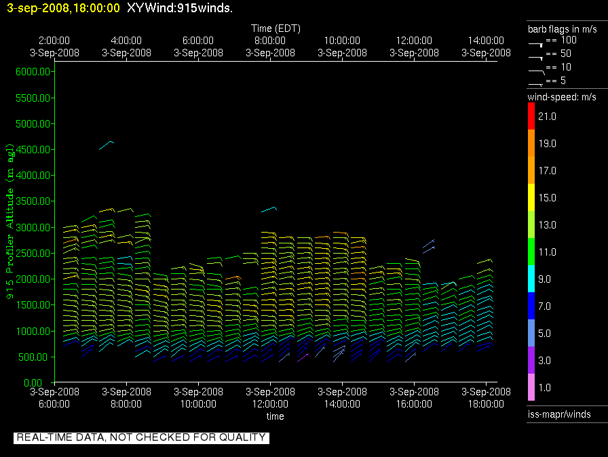Click the 10 m/s barb flag icon
This screenshot has width=608, height=457.
tap(537, 72)
